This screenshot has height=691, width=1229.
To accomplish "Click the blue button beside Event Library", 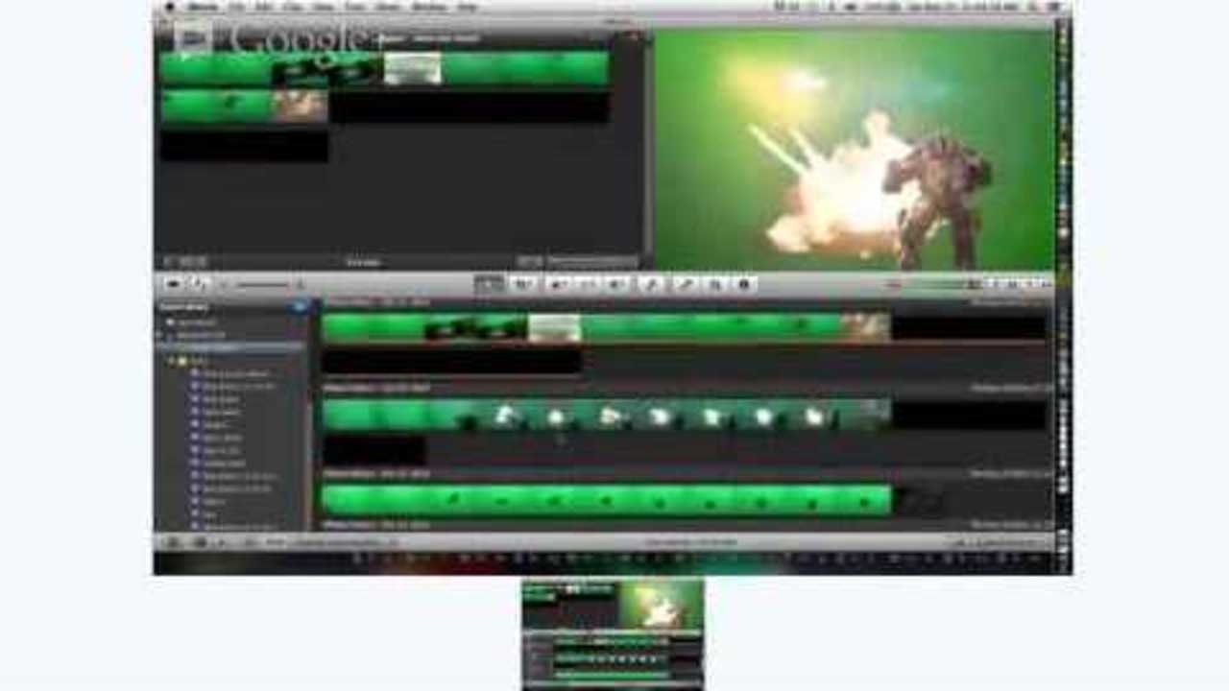I will [301, 307].
